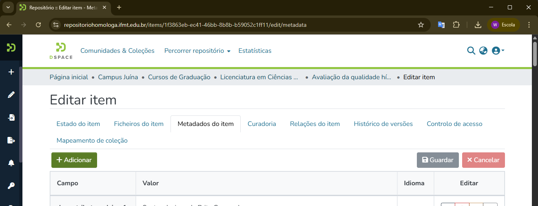This screenshot has height=206, width=538.
Task: Open the Edit pencil sidebar menu
Action: [11, 95]
